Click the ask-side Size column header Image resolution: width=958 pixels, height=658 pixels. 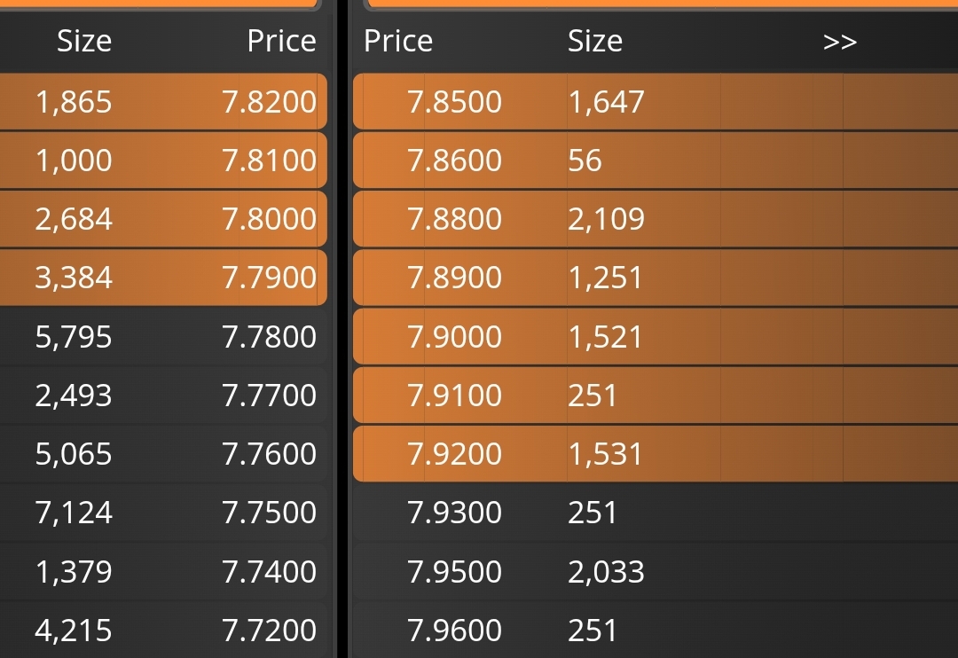[x=595, y=41]
